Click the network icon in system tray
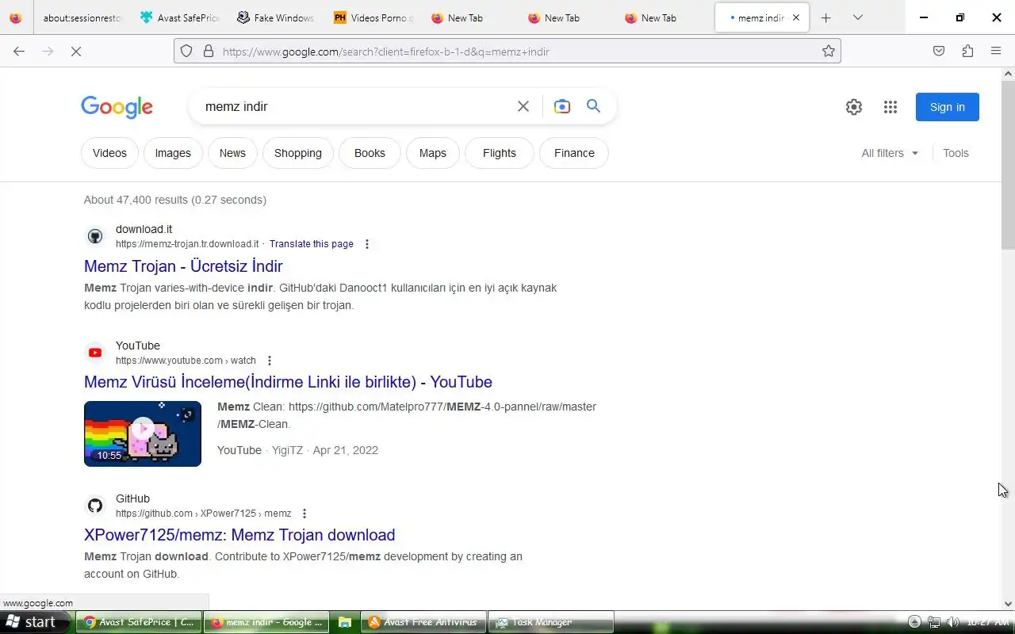 click(x=934, y=622)
